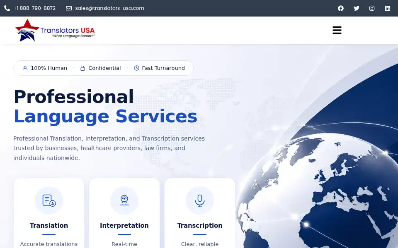The width and height of the screenshot is (398, 248).
Task: Click the Translators USA eagle logo
Action: (x=55, y=30)
